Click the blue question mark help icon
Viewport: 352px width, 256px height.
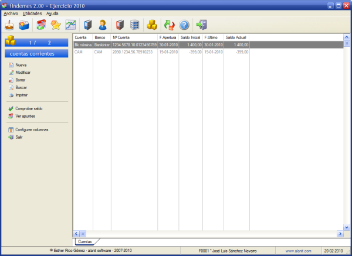pyautogui.click(x=184, y=25)
